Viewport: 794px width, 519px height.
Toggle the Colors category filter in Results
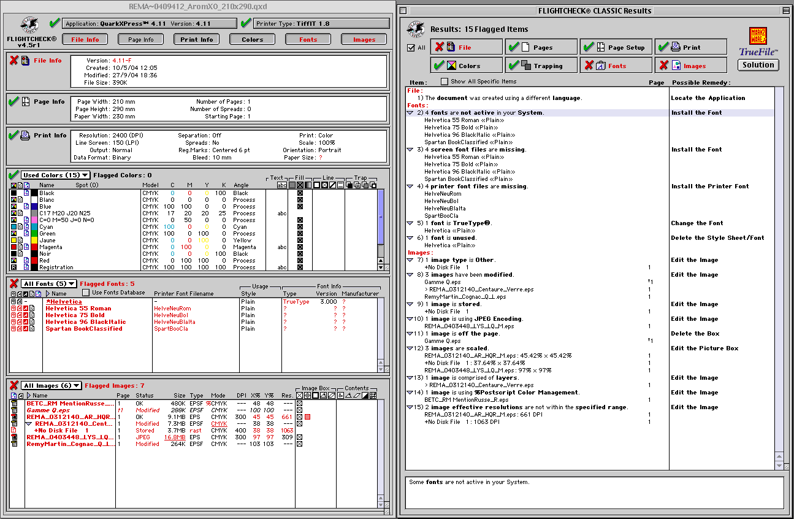point(466,65)
